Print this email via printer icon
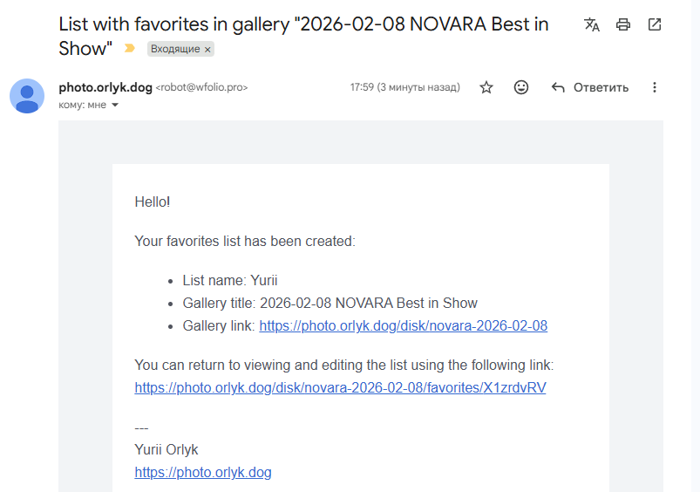This screenshot has height=492, width=700. 623,24
